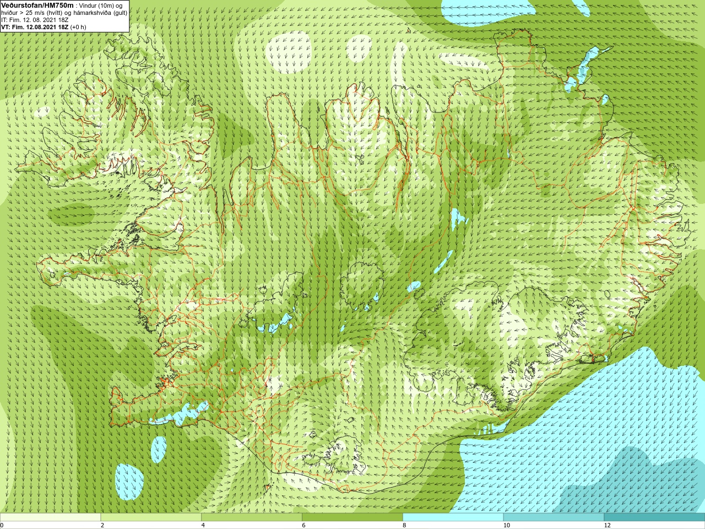Click the light cyan 8–10 legend color band
Viewport: 705px width, 529px height.
[x=453, y=517]
